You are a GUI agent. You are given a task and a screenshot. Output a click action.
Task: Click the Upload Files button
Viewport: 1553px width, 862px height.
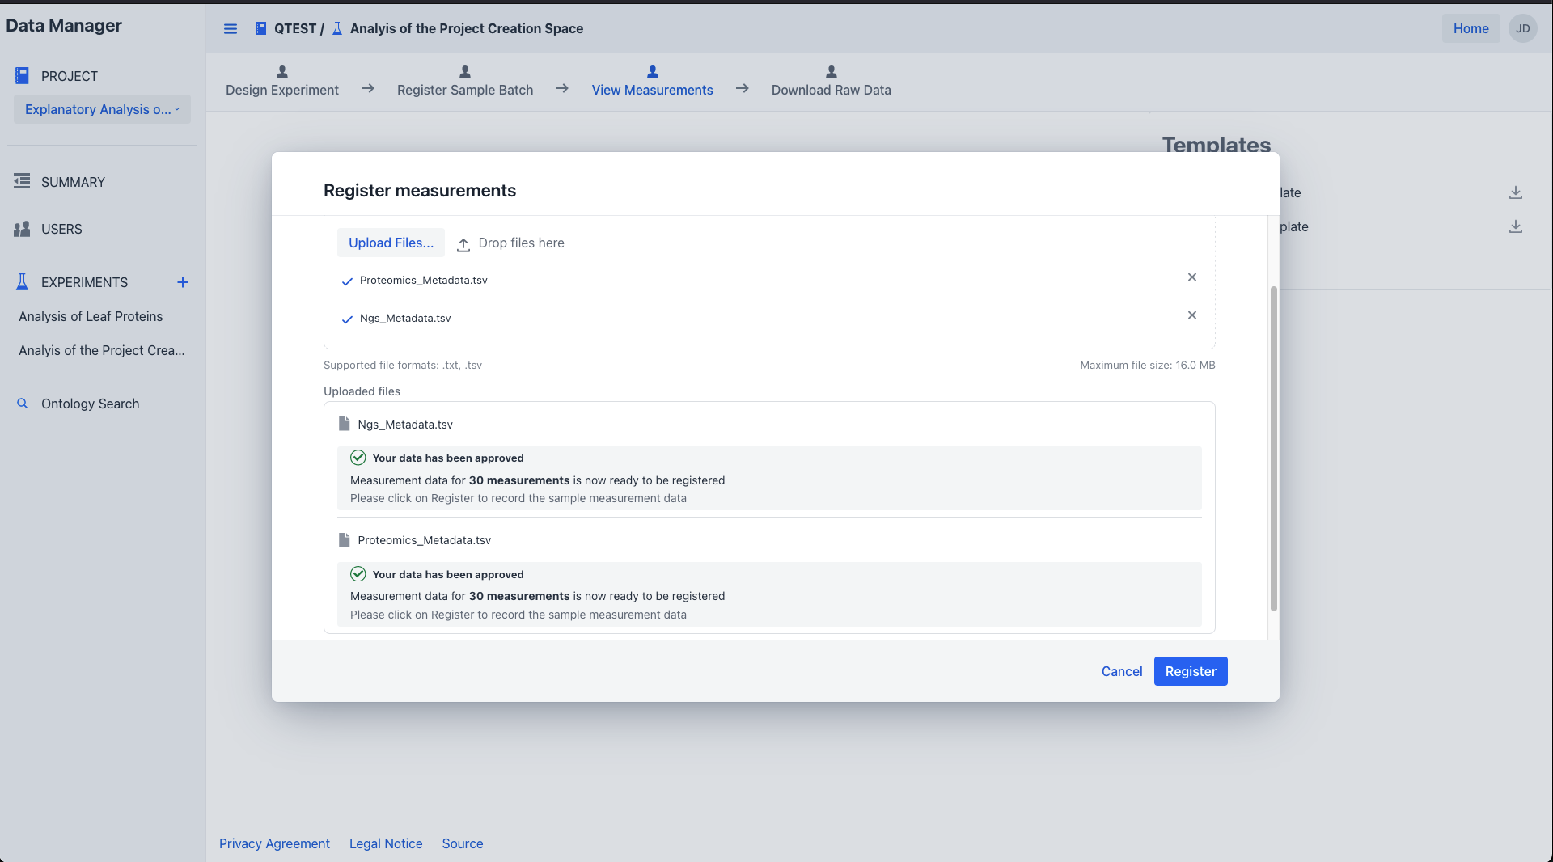coord(391,243)
